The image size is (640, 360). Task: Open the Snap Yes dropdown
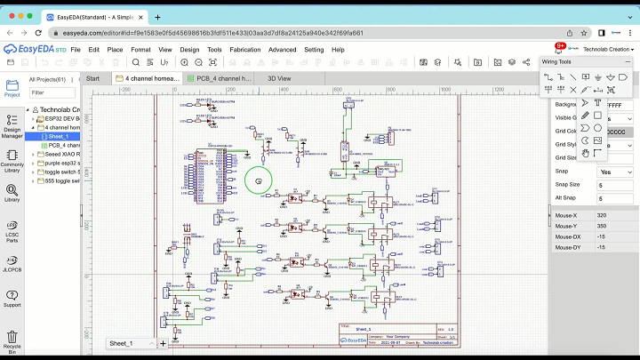click(615, 172)
